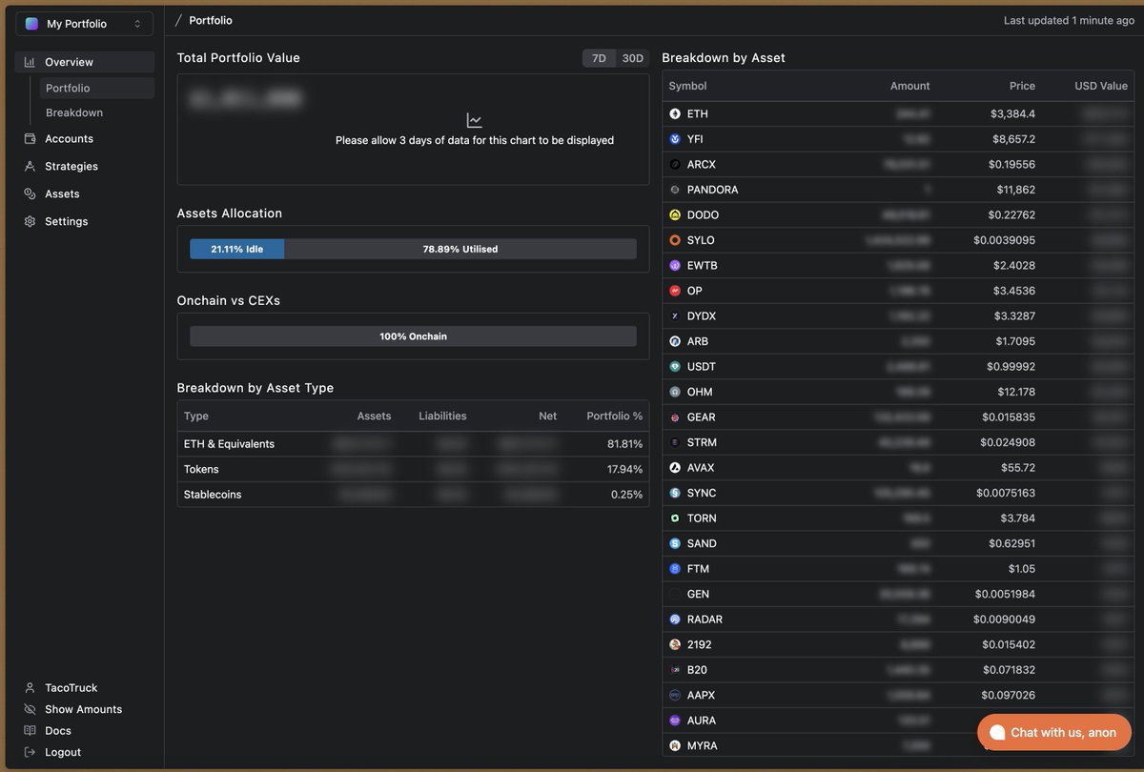The image size is (1144, 772).
Task: Click the Portfolio % column header
Action: [x=615, y=416]
